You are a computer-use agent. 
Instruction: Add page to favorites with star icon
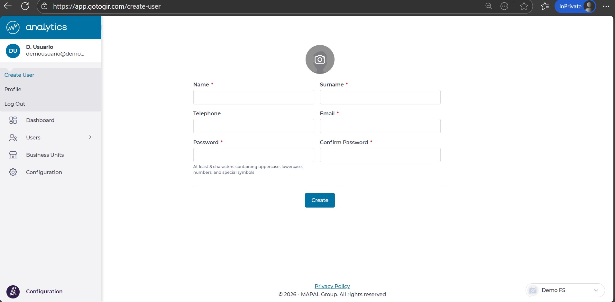click(x=524, y=6)
